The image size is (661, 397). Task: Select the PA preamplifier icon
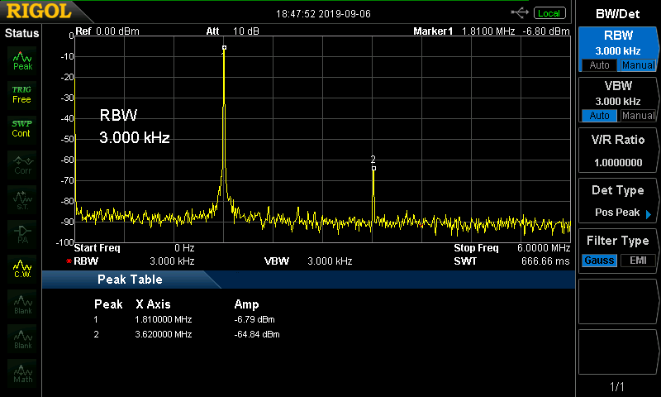coord(21,232)
